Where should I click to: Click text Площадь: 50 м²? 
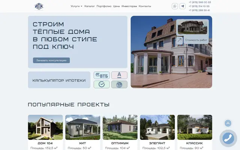(x=79, y=148)
